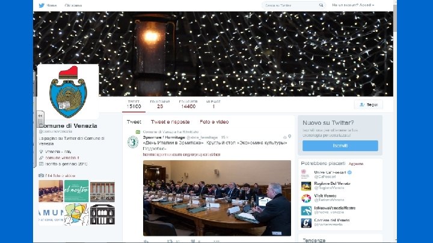433x243 pixels.
Task: Open Regione Del Veneto suggested account
Action: click(x=332, y=184)
